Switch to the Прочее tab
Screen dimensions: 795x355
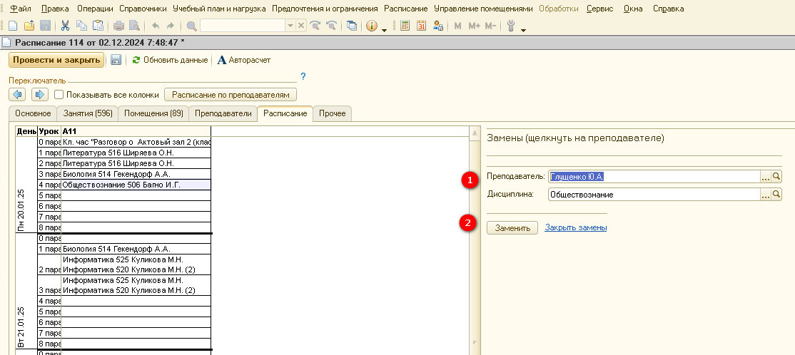click(332, 113)
